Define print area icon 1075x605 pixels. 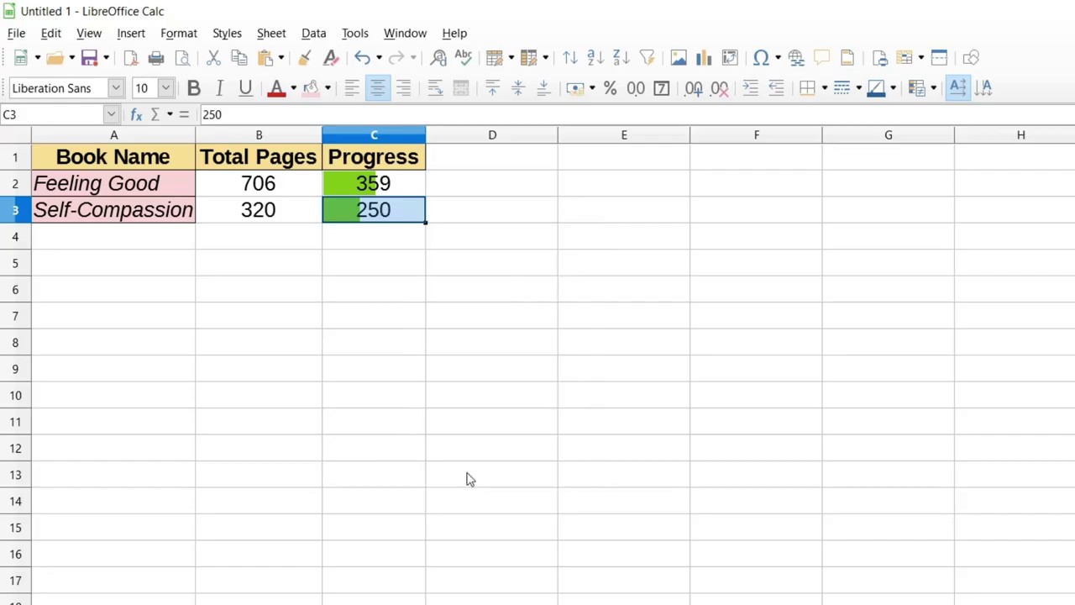coord(879,58)
